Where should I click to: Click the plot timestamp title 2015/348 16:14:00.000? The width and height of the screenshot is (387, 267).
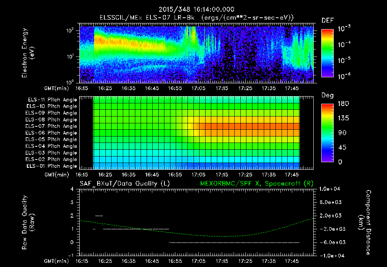tap(196, 9)
